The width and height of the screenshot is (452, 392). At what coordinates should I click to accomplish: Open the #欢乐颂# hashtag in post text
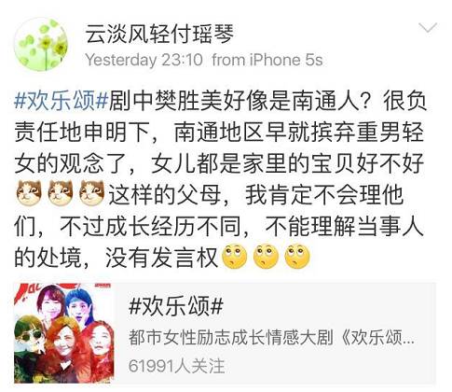[61, 101]
